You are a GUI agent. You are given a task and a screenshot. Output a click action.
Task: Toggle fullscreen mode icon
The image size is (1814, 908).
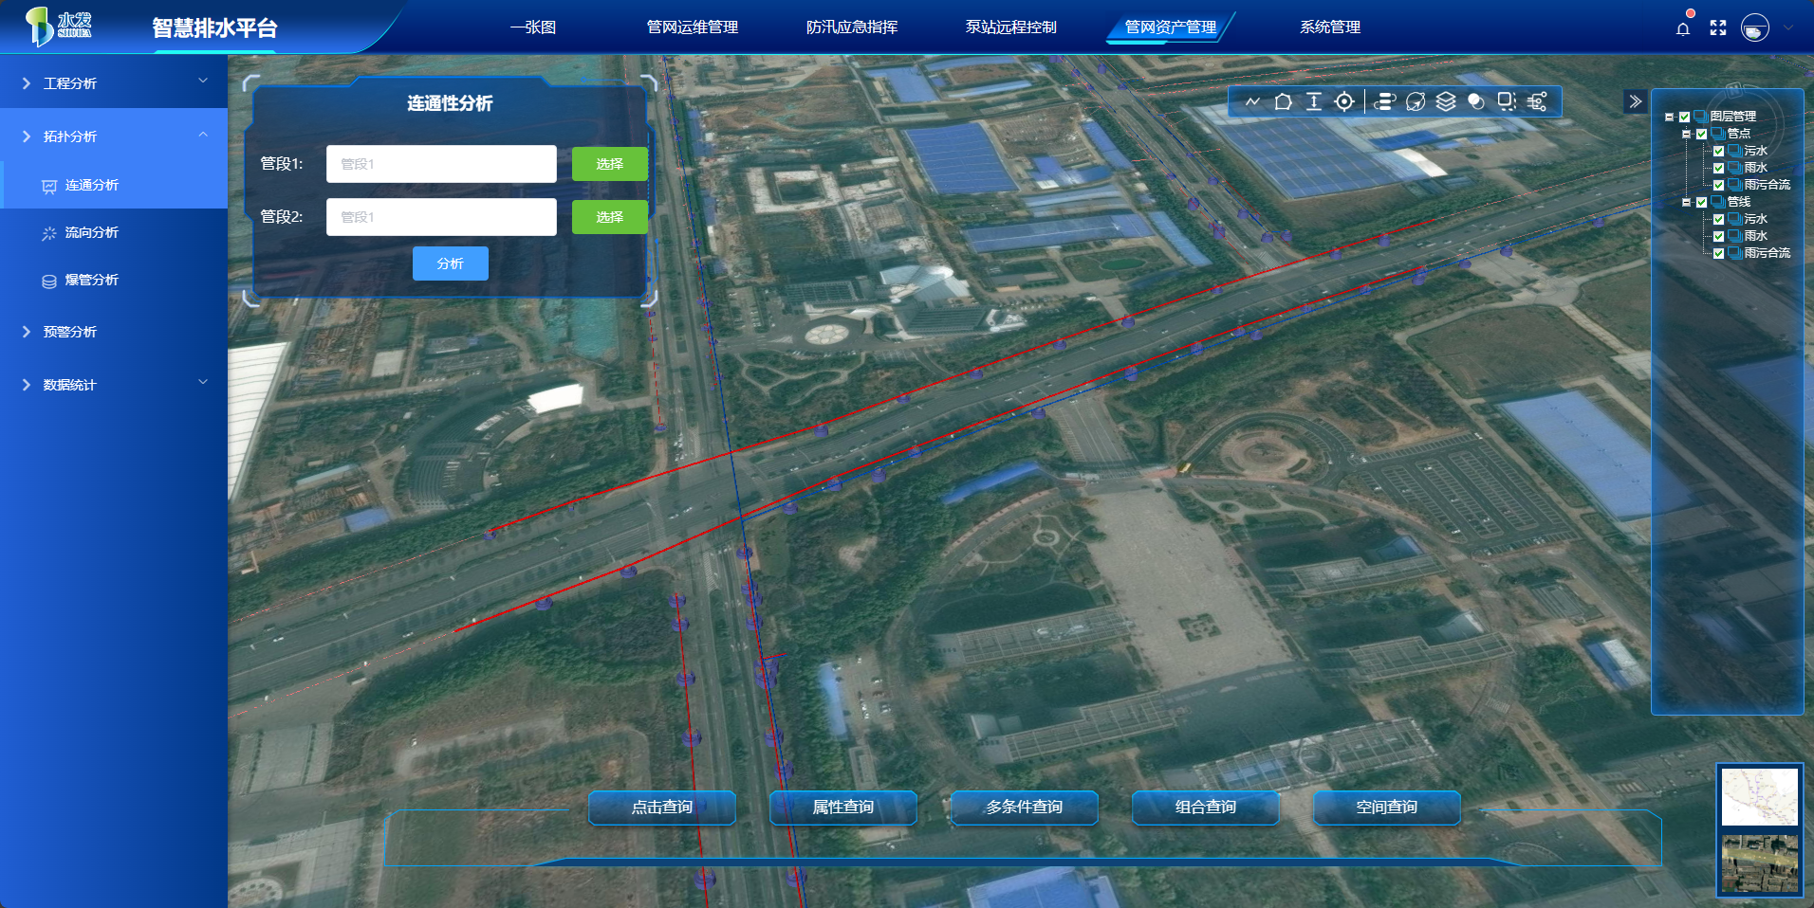[x=1717, y=28]
